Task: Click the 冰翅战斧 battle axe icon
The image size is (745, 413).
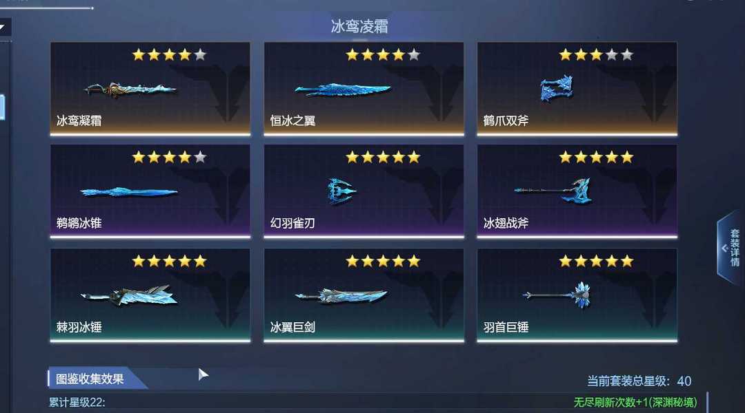Action: [x=553, y=191]
